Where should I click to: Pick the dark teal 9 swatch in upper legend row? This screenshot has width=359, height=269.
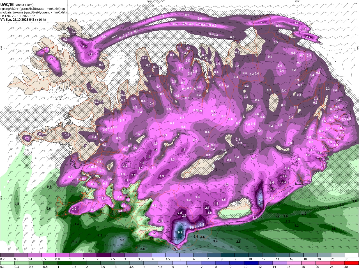pyautogui.click(x=241, y=255)
